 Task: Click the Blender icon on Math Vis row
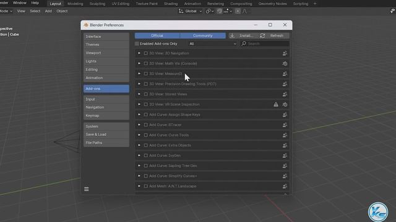[285, 64]
